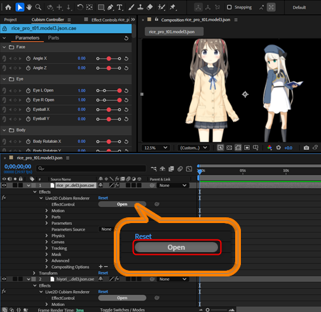Open the (Custom...) resolution dropdown
This screenshot has height=312, width=321.
(x=193, y=147)
